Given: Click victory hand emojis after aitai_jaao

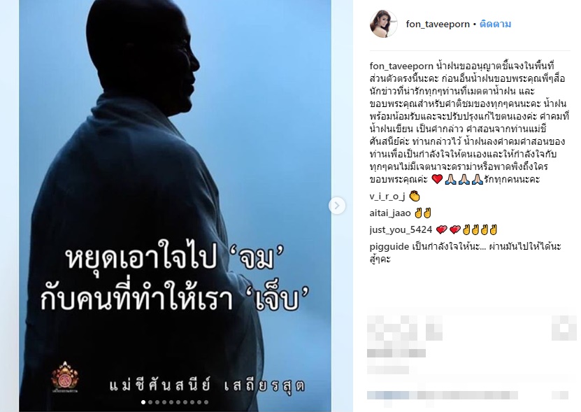Looking at the screenshot, I should coord(423,213).
